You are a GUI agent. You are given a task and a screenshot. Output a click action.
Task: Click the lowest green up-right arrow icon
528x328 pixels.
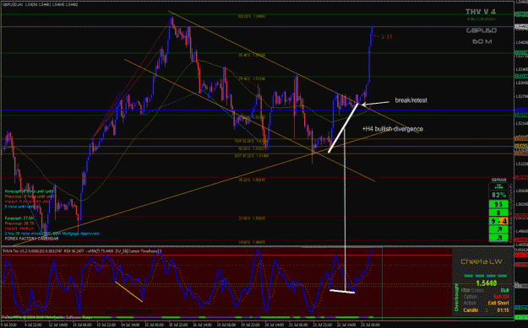coord(498,238)
